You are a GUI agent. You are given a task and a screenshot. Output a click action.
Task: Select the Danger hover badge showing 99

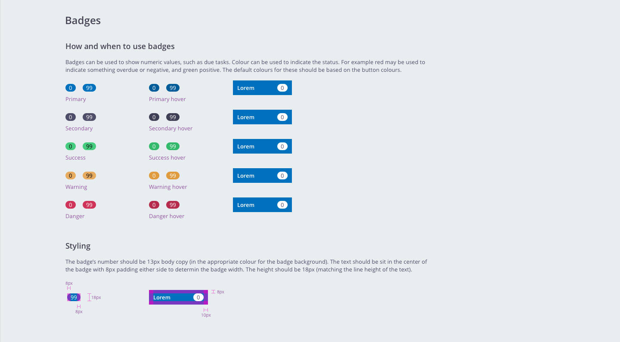coord(173,205)
